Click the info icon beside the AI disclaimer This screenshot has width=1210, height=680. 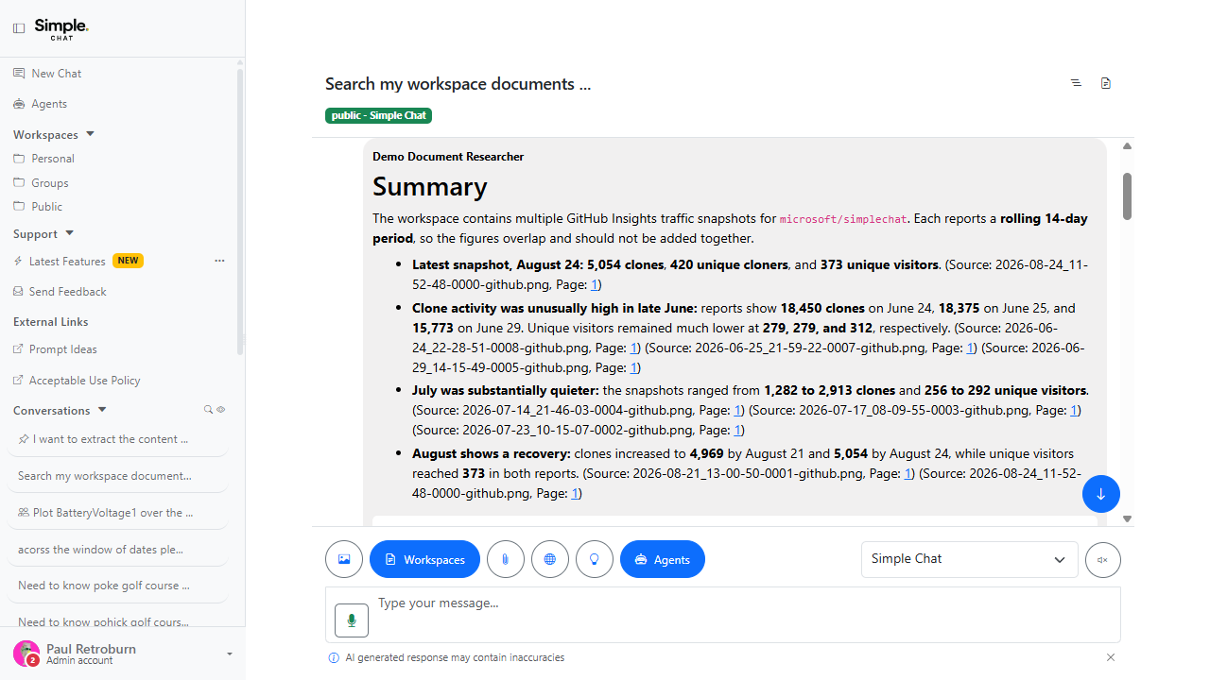(333, 657)
